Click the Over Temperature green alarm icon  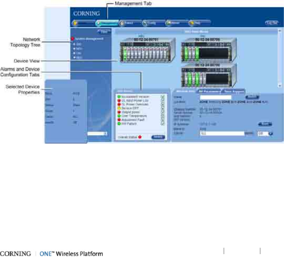tap(119, 116)
